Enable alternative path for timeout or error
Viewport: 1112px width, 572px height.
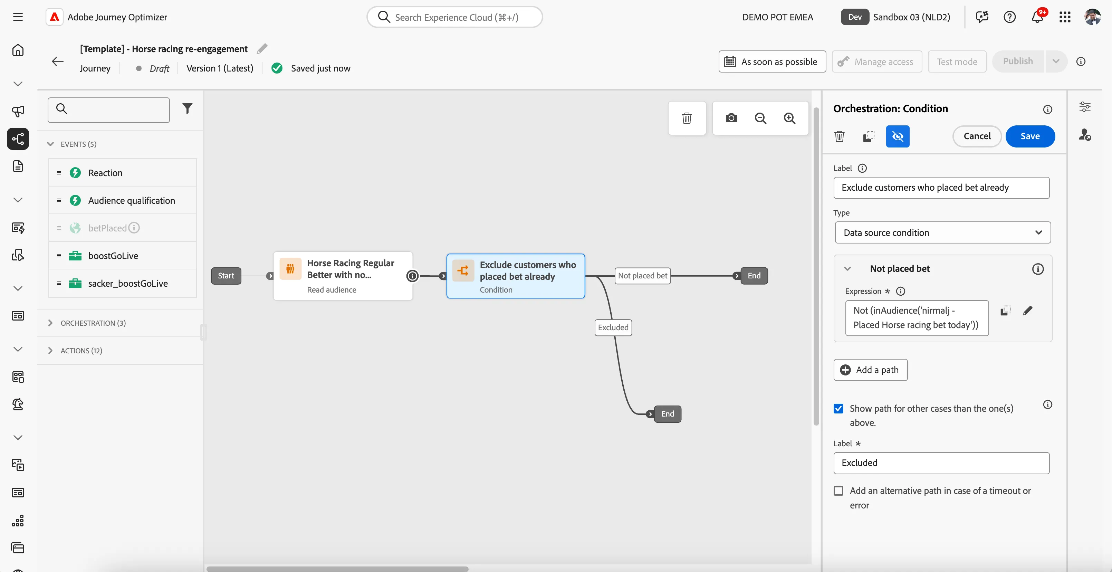pos(838,491)
